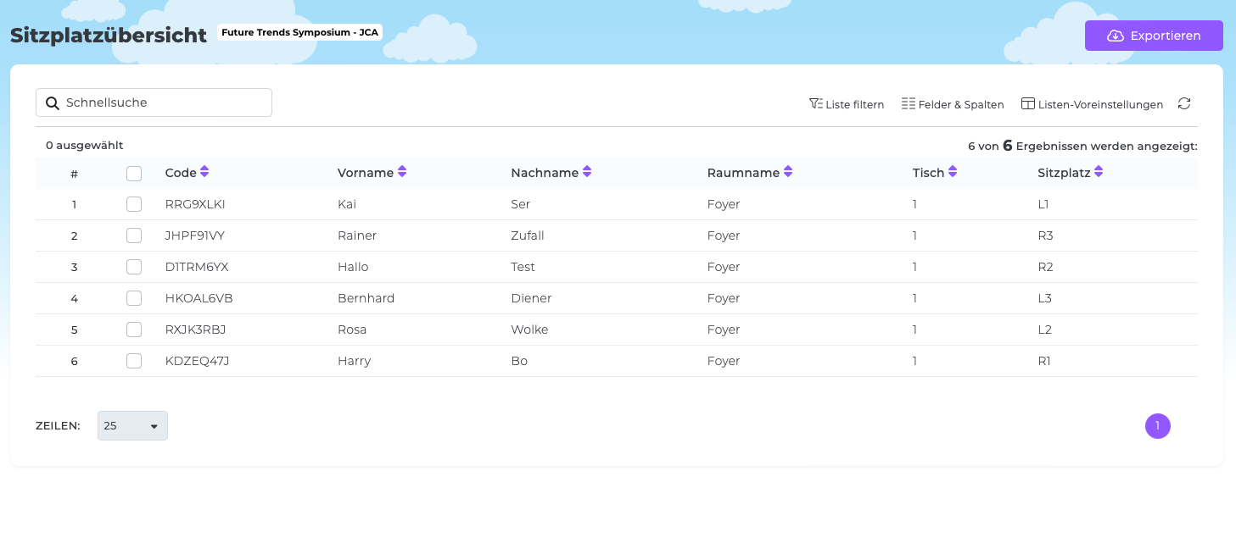Sort by Raumname column arrows
This screenshot has height=554, width=1236.
(788, 172)
